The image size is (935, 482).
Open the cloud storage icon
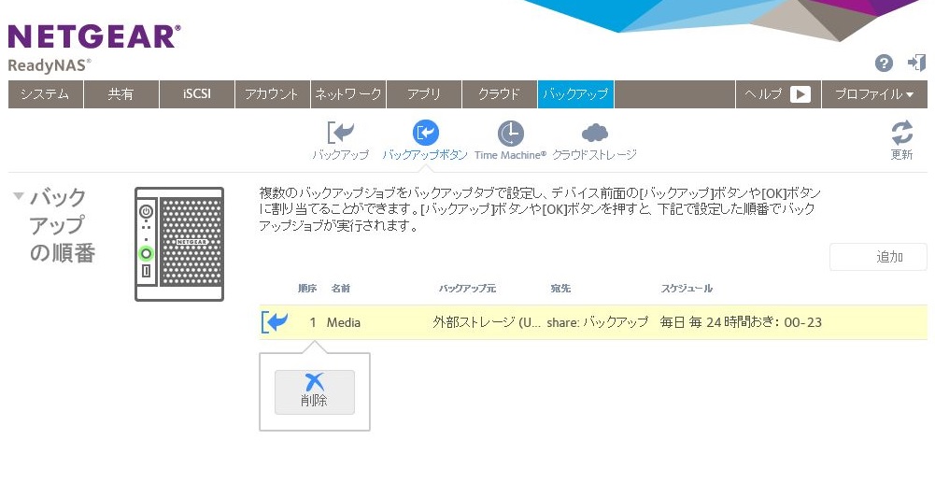pyautogui.click(x=595, y=134)
